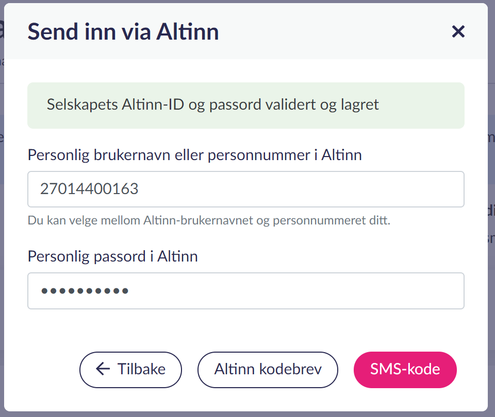Click the dialog header bar beside the title
Viewport: 495px width, 417px height.
330,32
